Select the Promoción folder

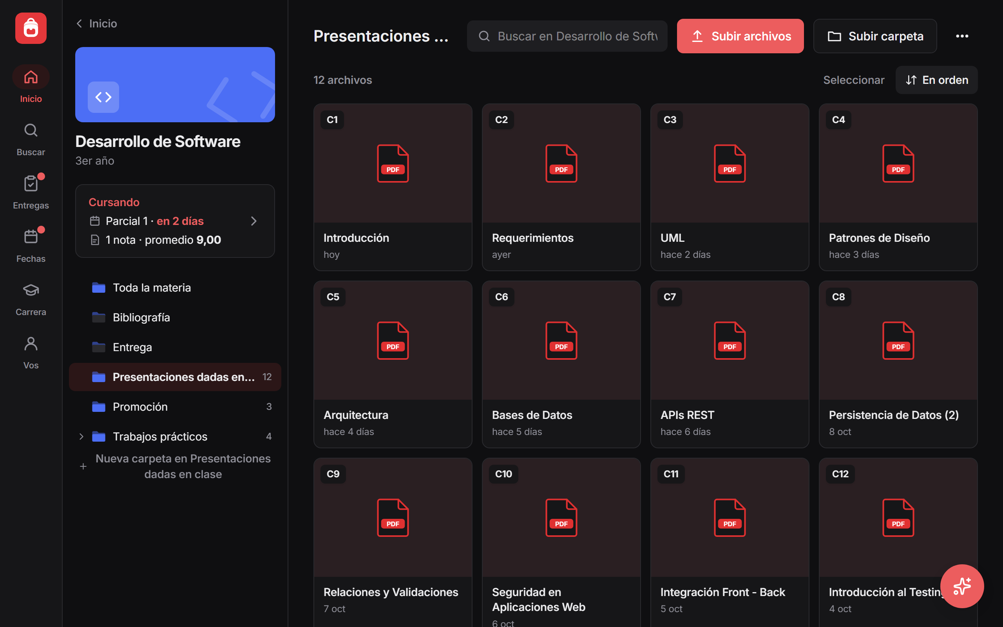tap(175, 407)
